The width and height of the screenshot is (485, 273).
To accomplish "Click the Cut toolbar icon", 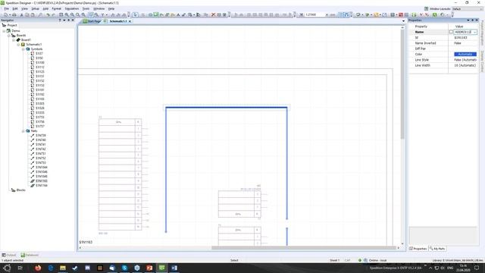I will tap(21, 14).
